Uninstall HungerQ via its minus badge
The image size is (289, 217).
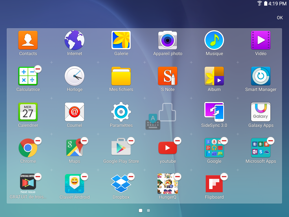point(178,177)
